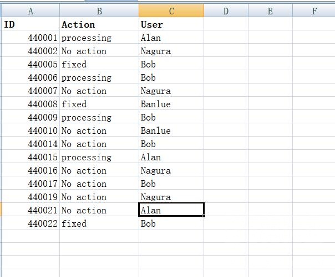335x277 pixels.
Task: Click the ID cell 440010
Action: pos(31,131)
